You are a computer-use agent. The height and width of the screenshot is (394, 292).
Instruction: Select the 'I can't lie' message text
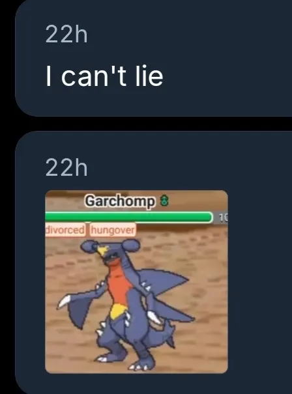click(x=104, y=76)
